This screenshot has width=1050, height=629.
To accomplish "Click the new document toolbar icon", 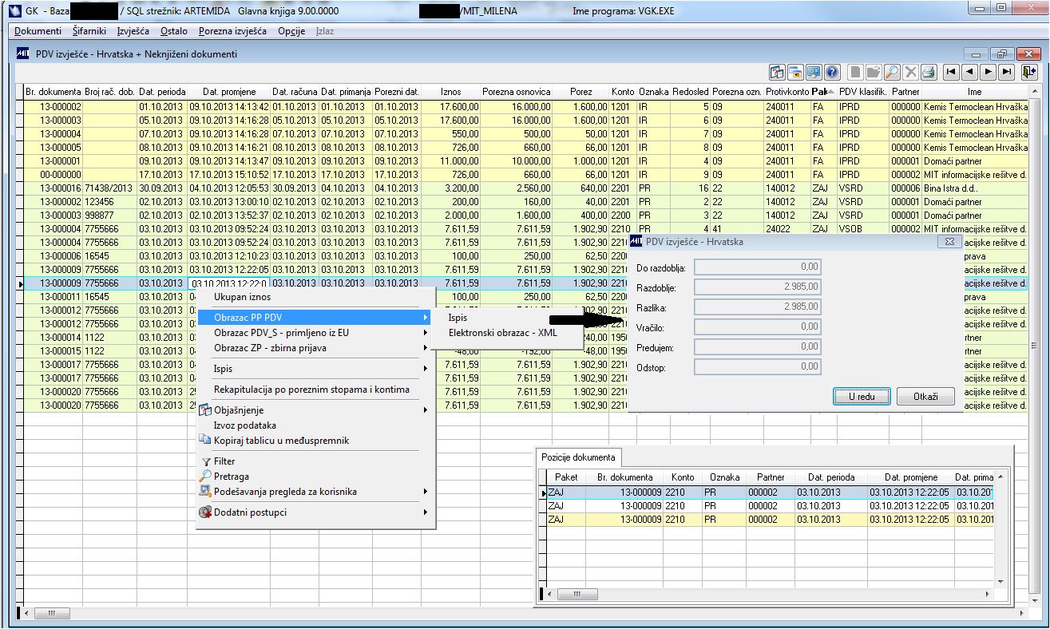I will click(x=855, y=72).
